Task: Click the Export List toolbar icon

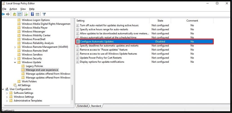Action: pyautogui.click(x=26, y=14)
